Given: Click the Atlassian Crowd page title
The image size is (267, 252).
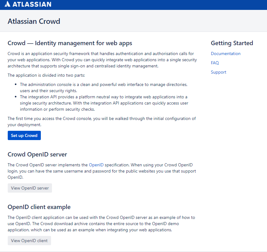Looking at the screenshot, I should tap(34, 21).
